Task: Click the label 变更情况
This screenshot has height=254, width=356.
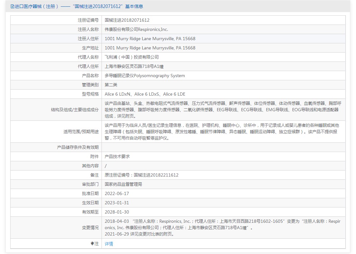Action: pyautogui.click(x=90, y=228)
